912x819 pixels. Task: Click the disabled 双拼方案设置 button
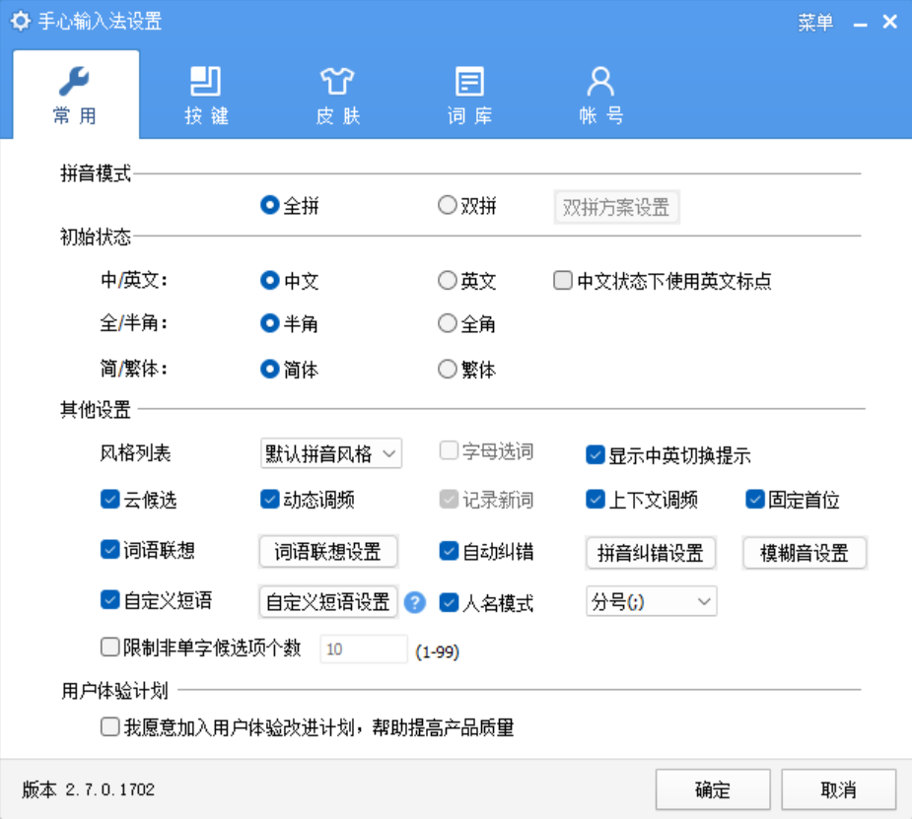616,208
